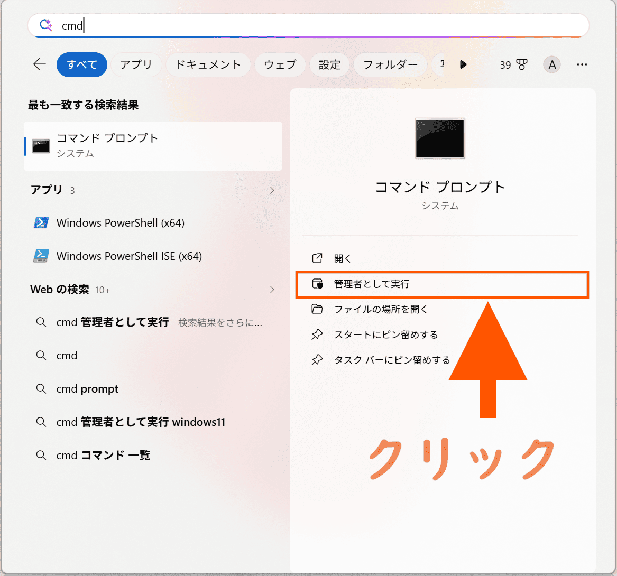
Task: Click 開く to open Command Prompt
Action: tap(343, 259)
